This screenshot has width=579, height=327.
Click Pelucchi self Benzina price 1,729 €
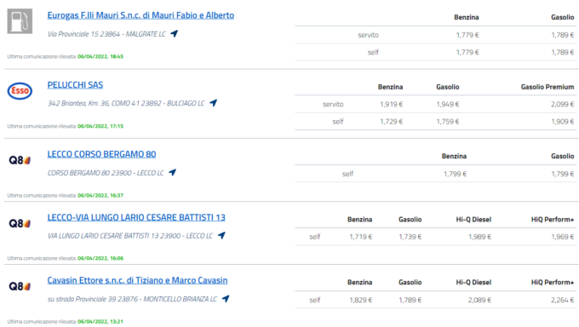click(x=392, y=122)
